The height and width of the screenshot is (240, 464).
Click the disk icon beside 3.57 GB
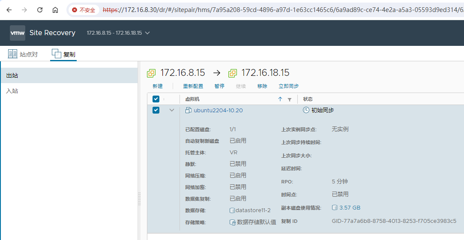pos(335,207)
